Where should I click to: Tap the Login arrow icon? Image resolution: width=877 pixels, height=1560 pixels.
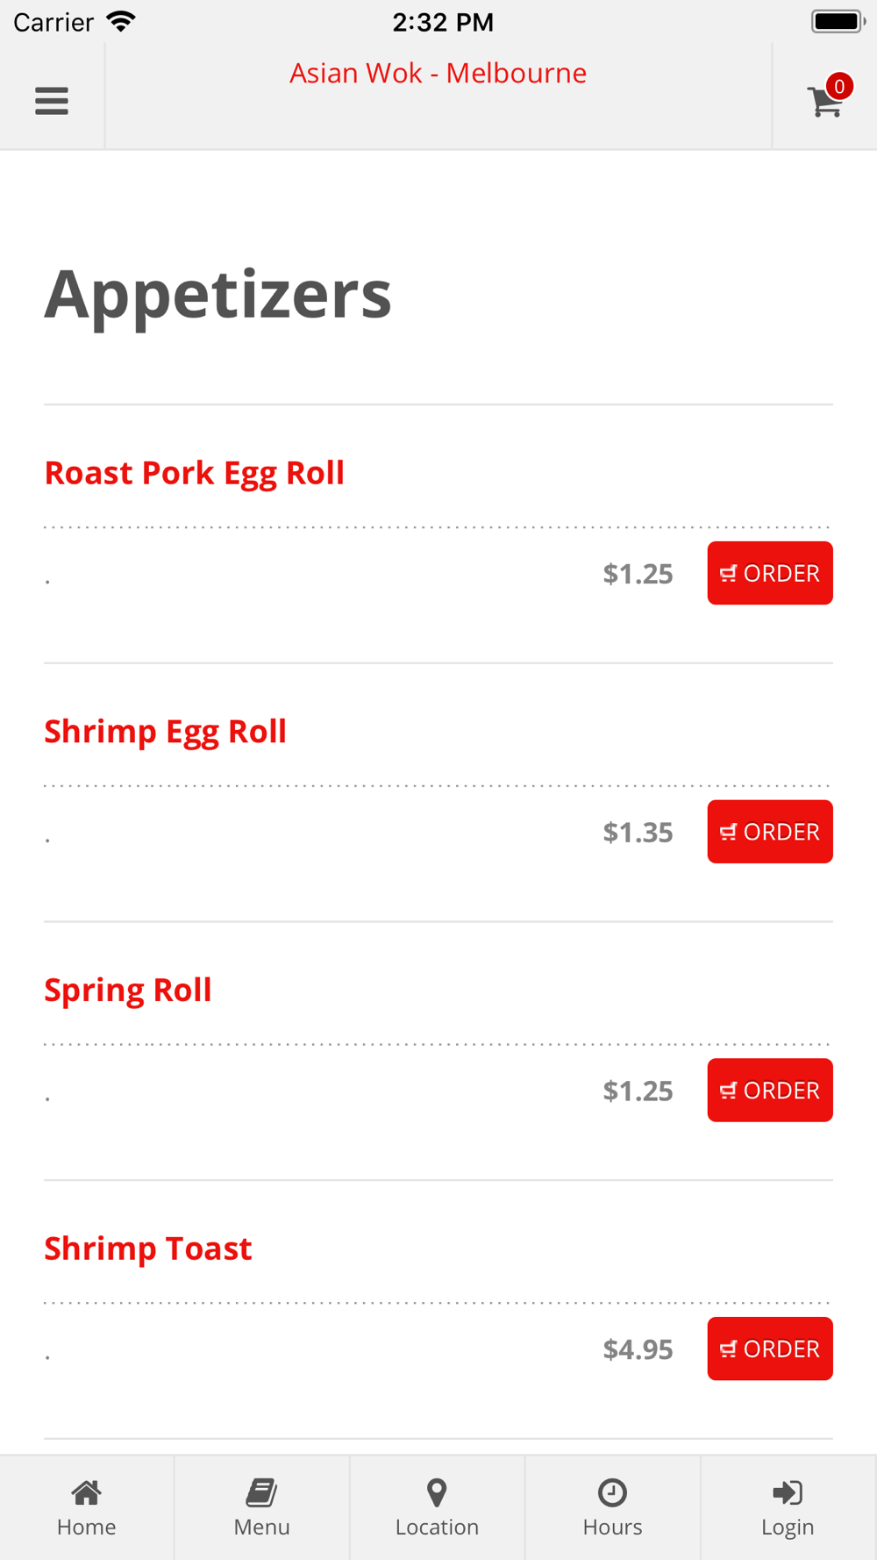click(x=788, y=1492)
